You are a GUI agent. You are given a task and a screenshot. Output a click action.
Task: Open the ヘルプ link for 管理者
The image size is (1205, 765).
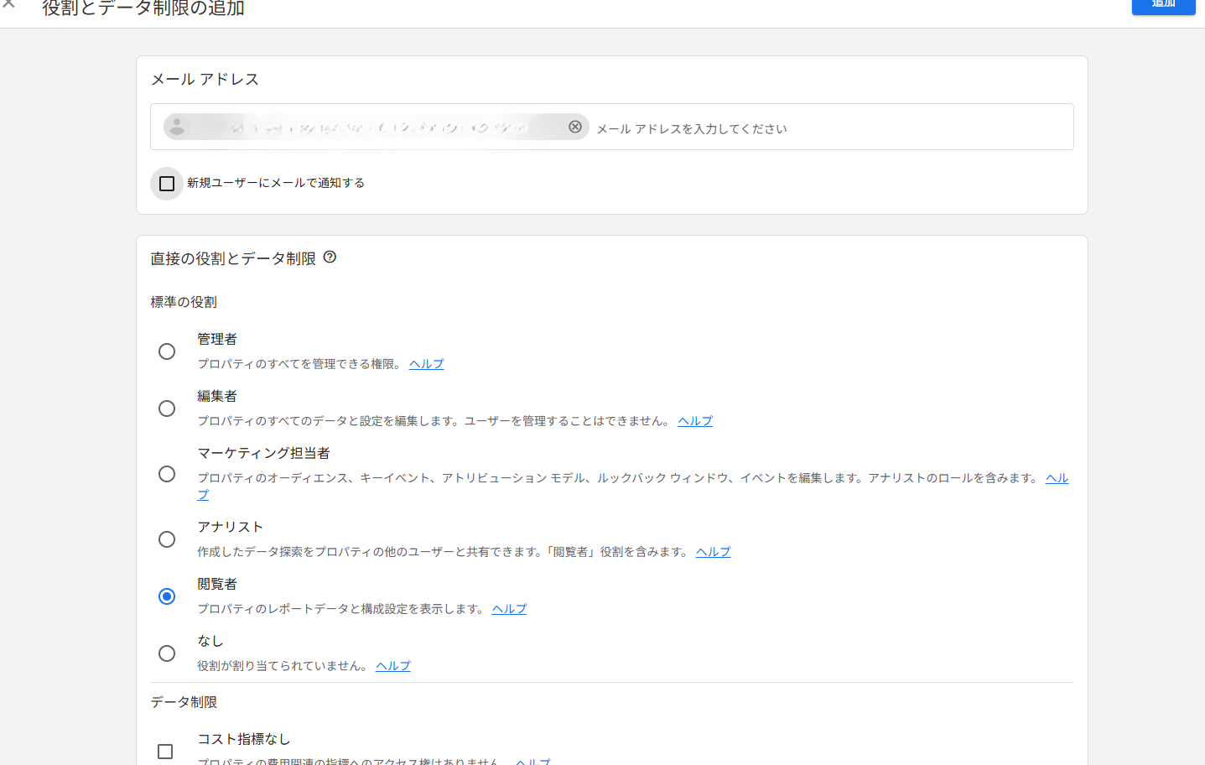[x=426, y=364]
